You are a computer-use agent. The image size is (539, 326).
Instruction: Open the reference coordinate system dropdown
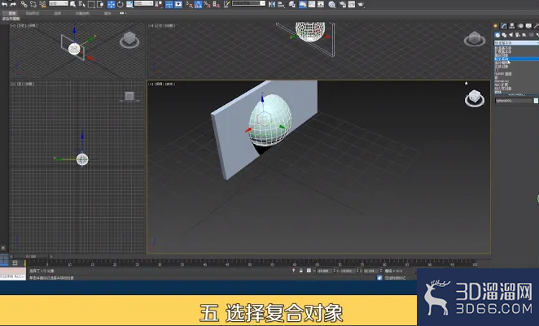point(143,3)
